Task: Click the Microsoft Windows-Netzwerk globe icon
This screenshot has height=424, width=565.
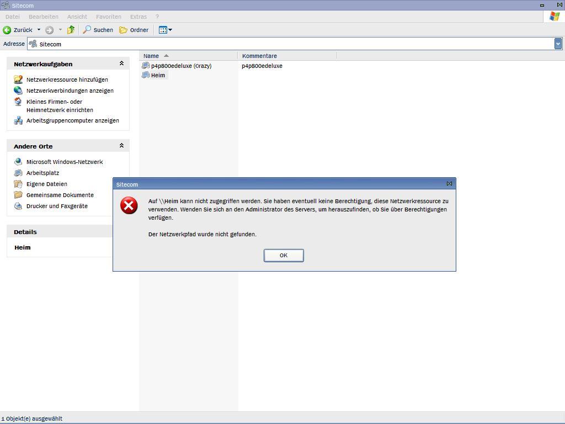Action: [x=18, y=162]
